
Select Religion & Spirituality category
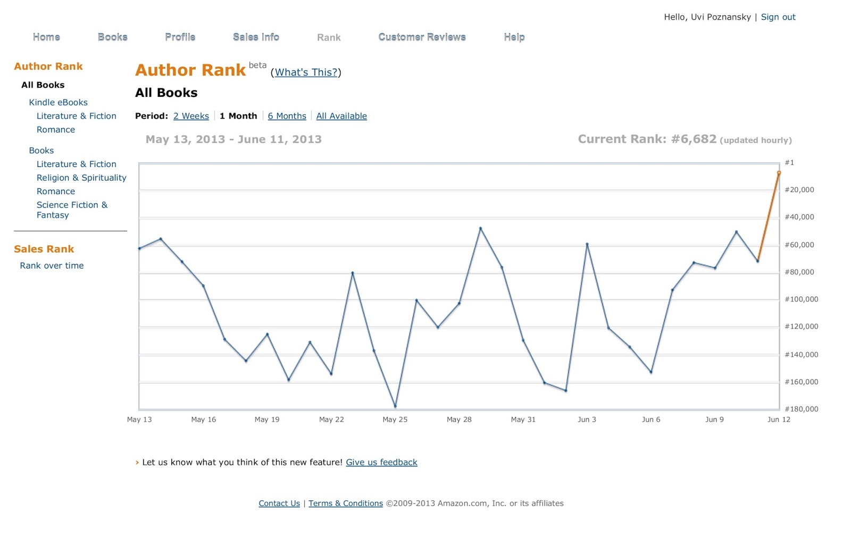81,178
